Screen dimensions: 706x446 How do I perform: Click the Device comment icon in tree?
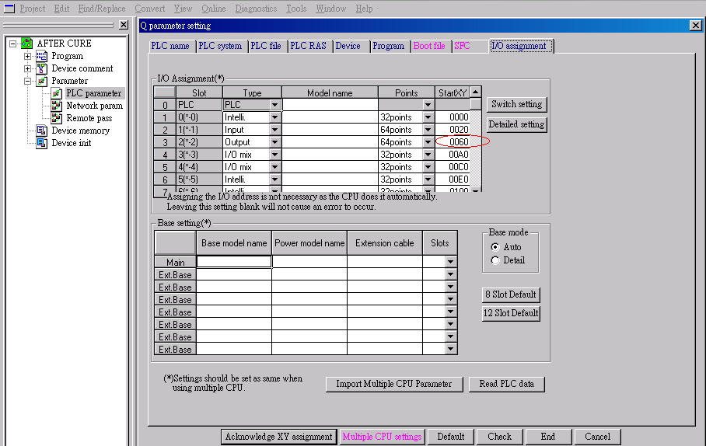pos(41,68)
